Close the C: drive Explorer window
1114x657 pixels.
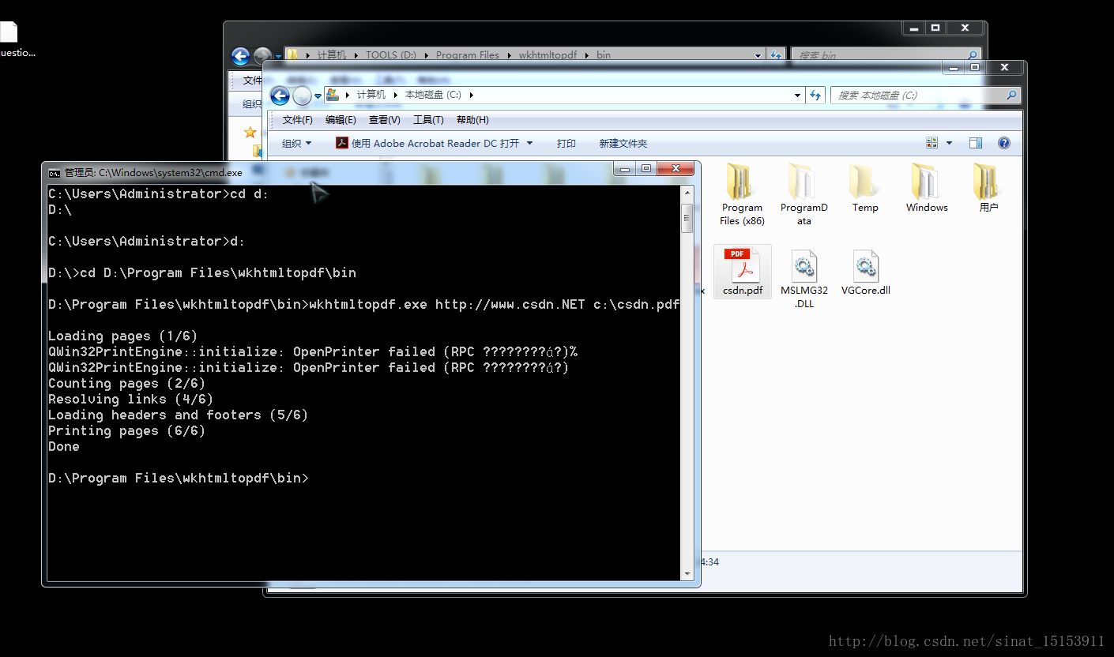[x=1004, y=67]
